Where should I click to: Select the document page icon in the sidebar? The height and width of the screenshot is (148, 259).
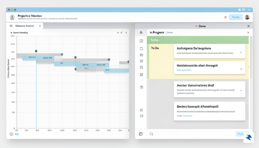point(141,75)
